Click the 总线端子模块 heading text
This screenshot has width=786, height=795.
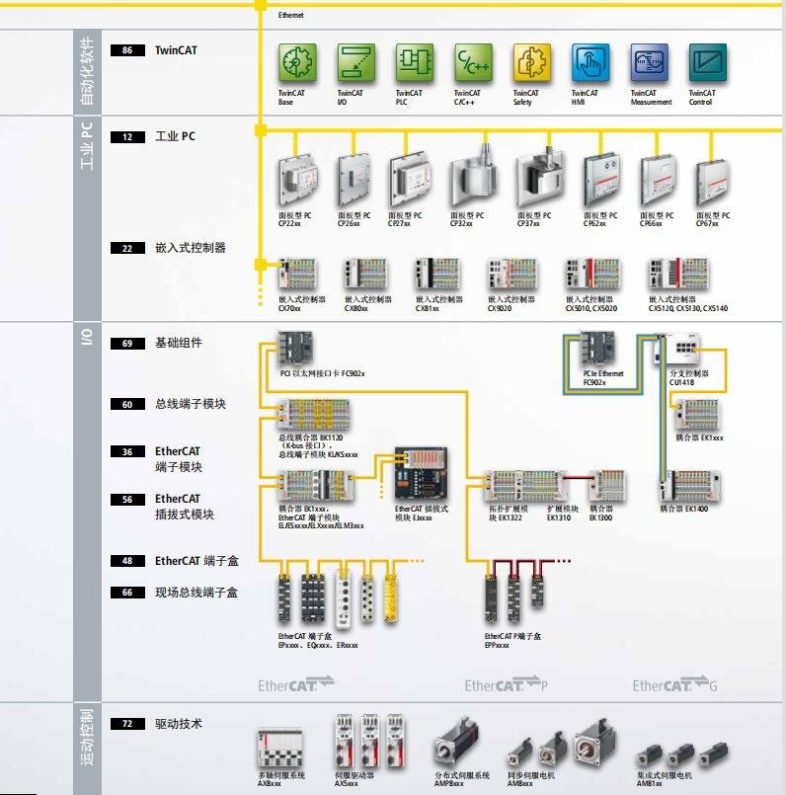[191, 404]
